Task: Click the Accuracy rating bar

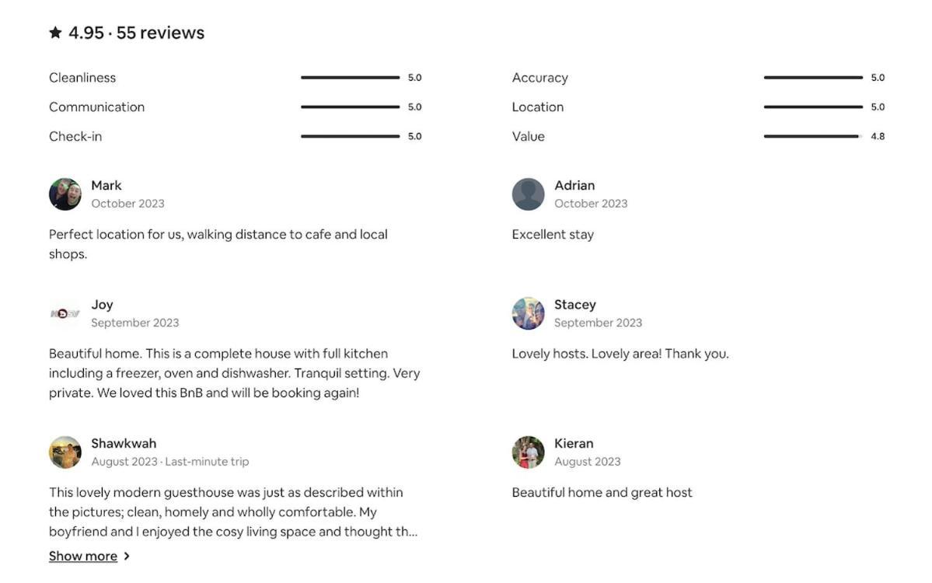Action: tap(813, 77)
